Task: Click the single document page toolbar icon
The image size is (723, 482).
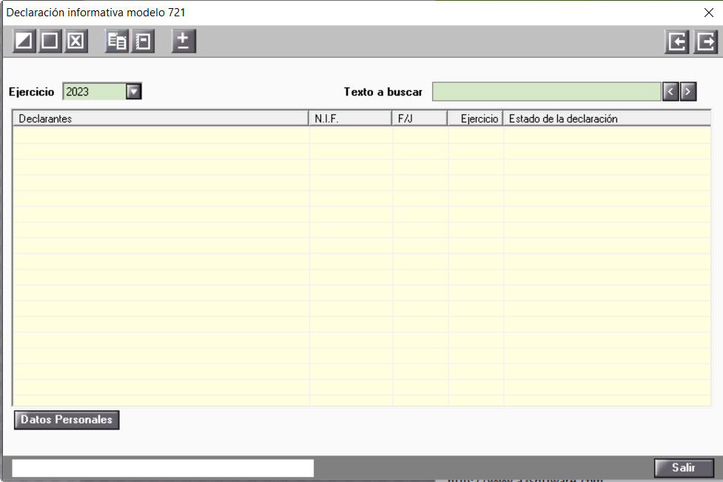Action: coord(142,41)
